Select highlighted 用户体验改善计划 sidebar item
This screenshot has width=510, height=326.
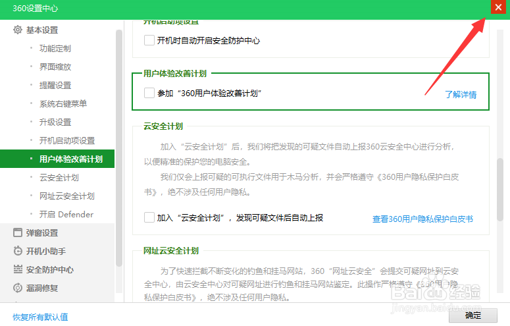pyautogui.click(x=57, y=159)
